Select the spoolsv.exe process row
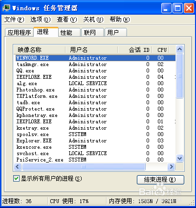Viewport: 196px width, 208px height. tap(95, 134)
